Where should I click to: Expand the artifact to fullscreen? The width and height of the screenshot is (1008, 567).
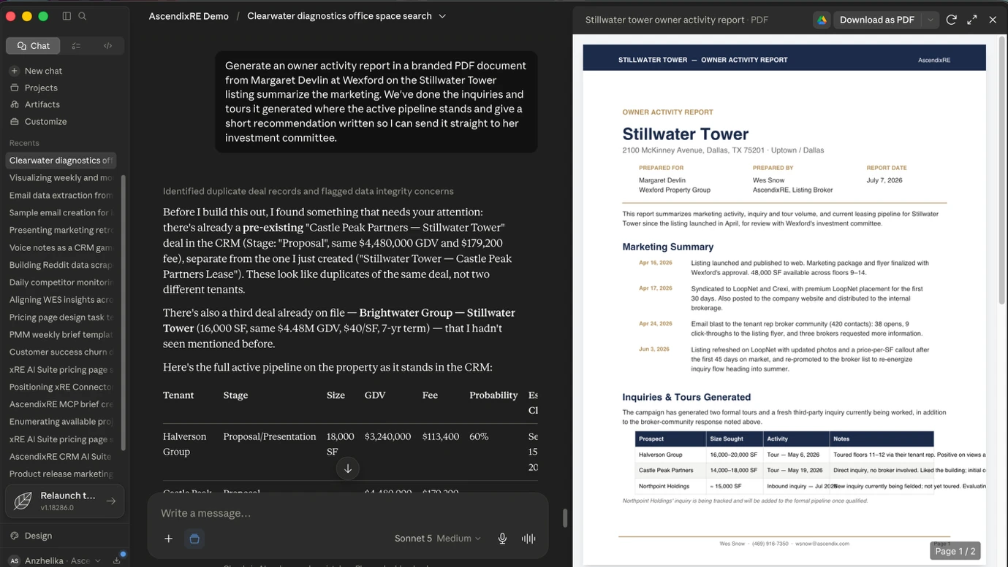click(x=971, y=20)
